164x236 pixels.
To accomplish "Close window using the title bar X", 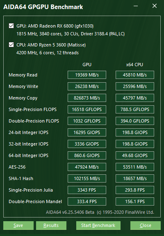I will click(x=155, y=6).
